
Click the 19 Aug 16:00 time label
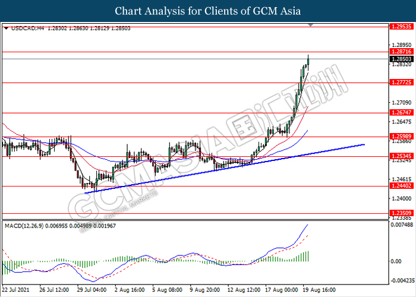point(320,290)
